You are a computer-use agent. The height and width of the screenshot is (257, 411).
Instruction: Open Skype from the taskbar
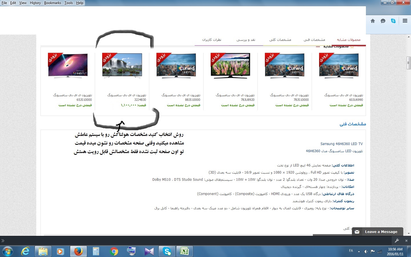tap(167, 252)
